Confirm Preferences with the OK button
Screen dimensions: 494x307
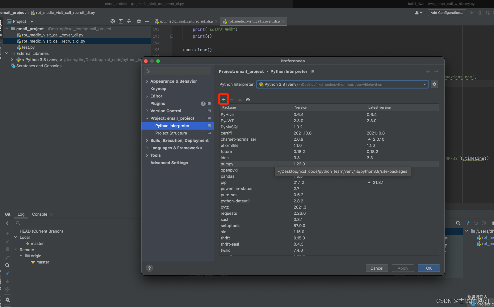(x=429, y=268)
